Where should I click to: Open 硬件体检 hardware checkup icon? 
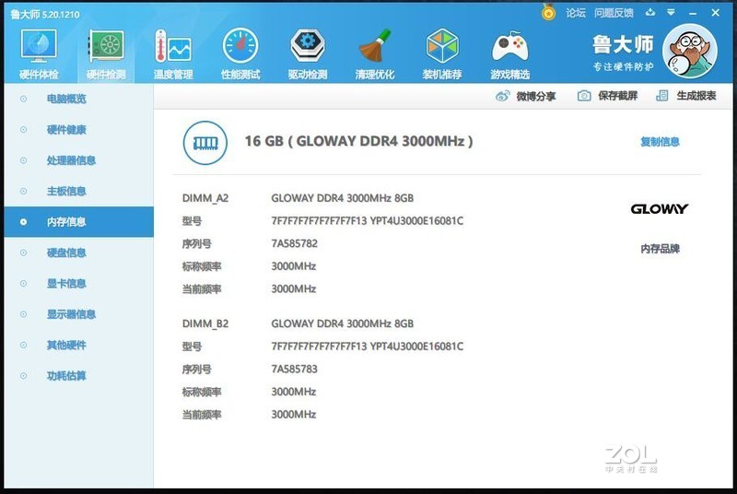pyautogui.click(x=39, y=47)
